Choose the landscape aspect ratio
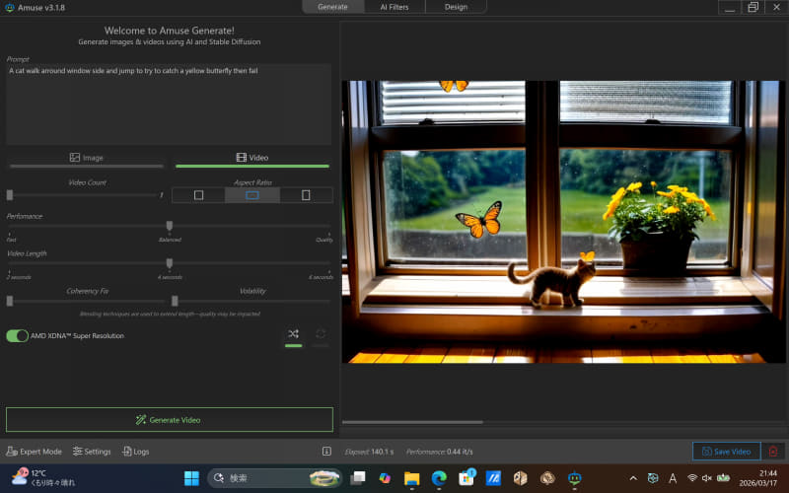This screenshot has height=493, width=789. click(252, 195)
